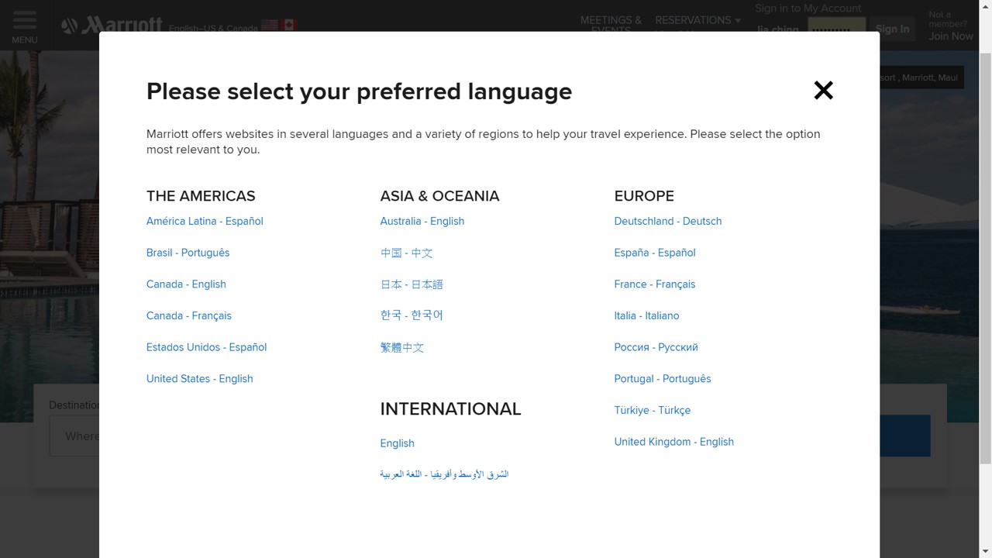
Task: Select Australia - English
Action: pos(422,221)
